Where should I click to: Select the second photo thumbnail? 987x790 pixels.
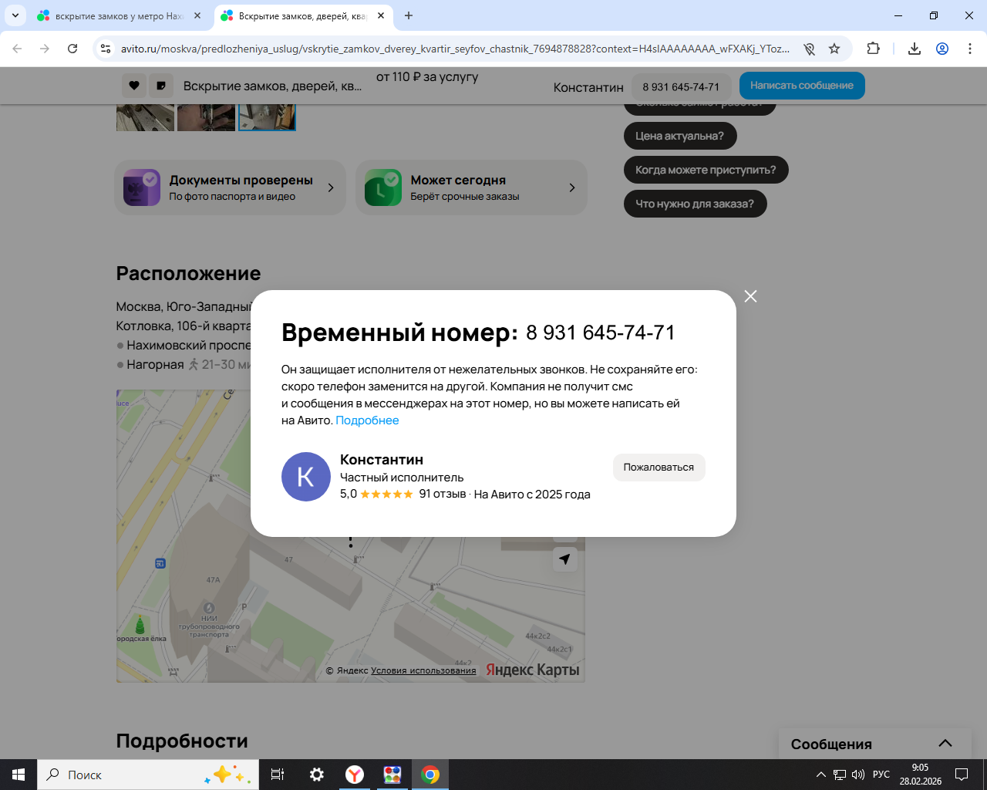(206, 117)
